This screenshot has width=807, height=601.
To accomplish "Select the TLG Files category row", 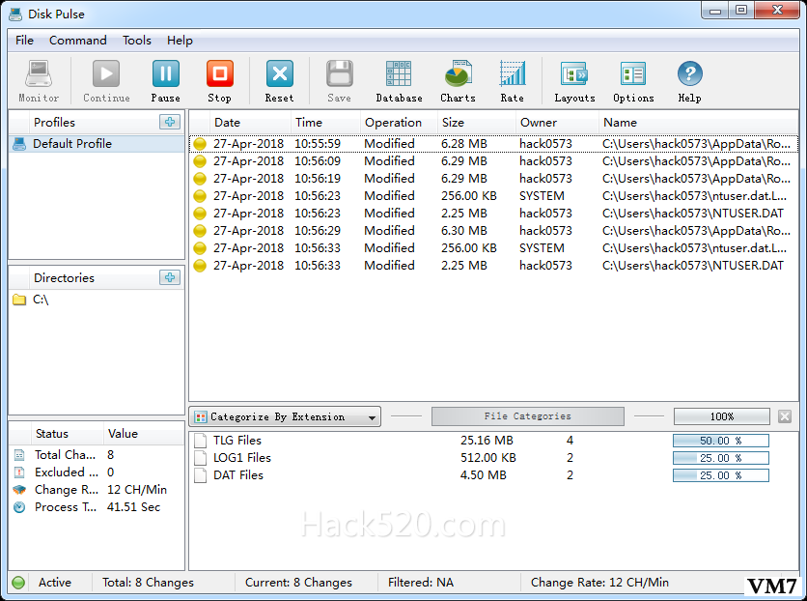I will point(493,441).
